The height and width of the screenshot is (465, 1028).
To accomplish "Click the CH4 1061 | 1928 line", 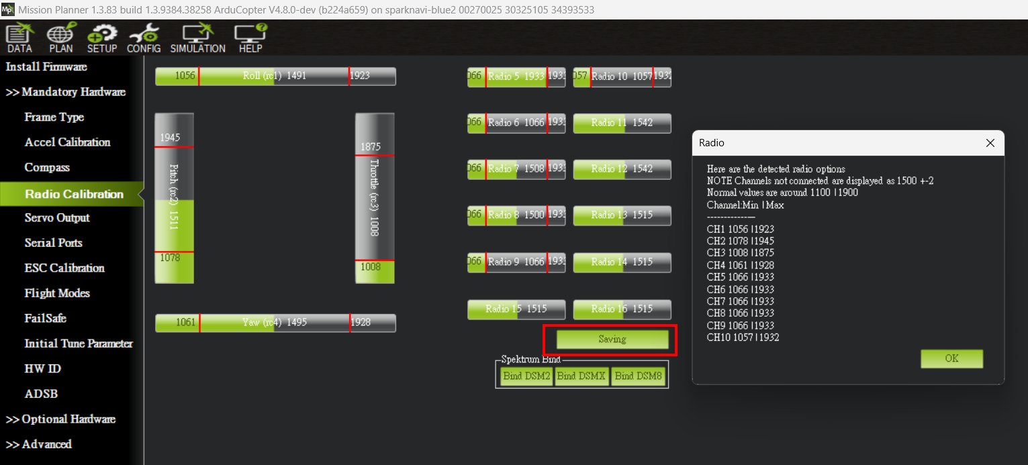I will pos(741,265).
